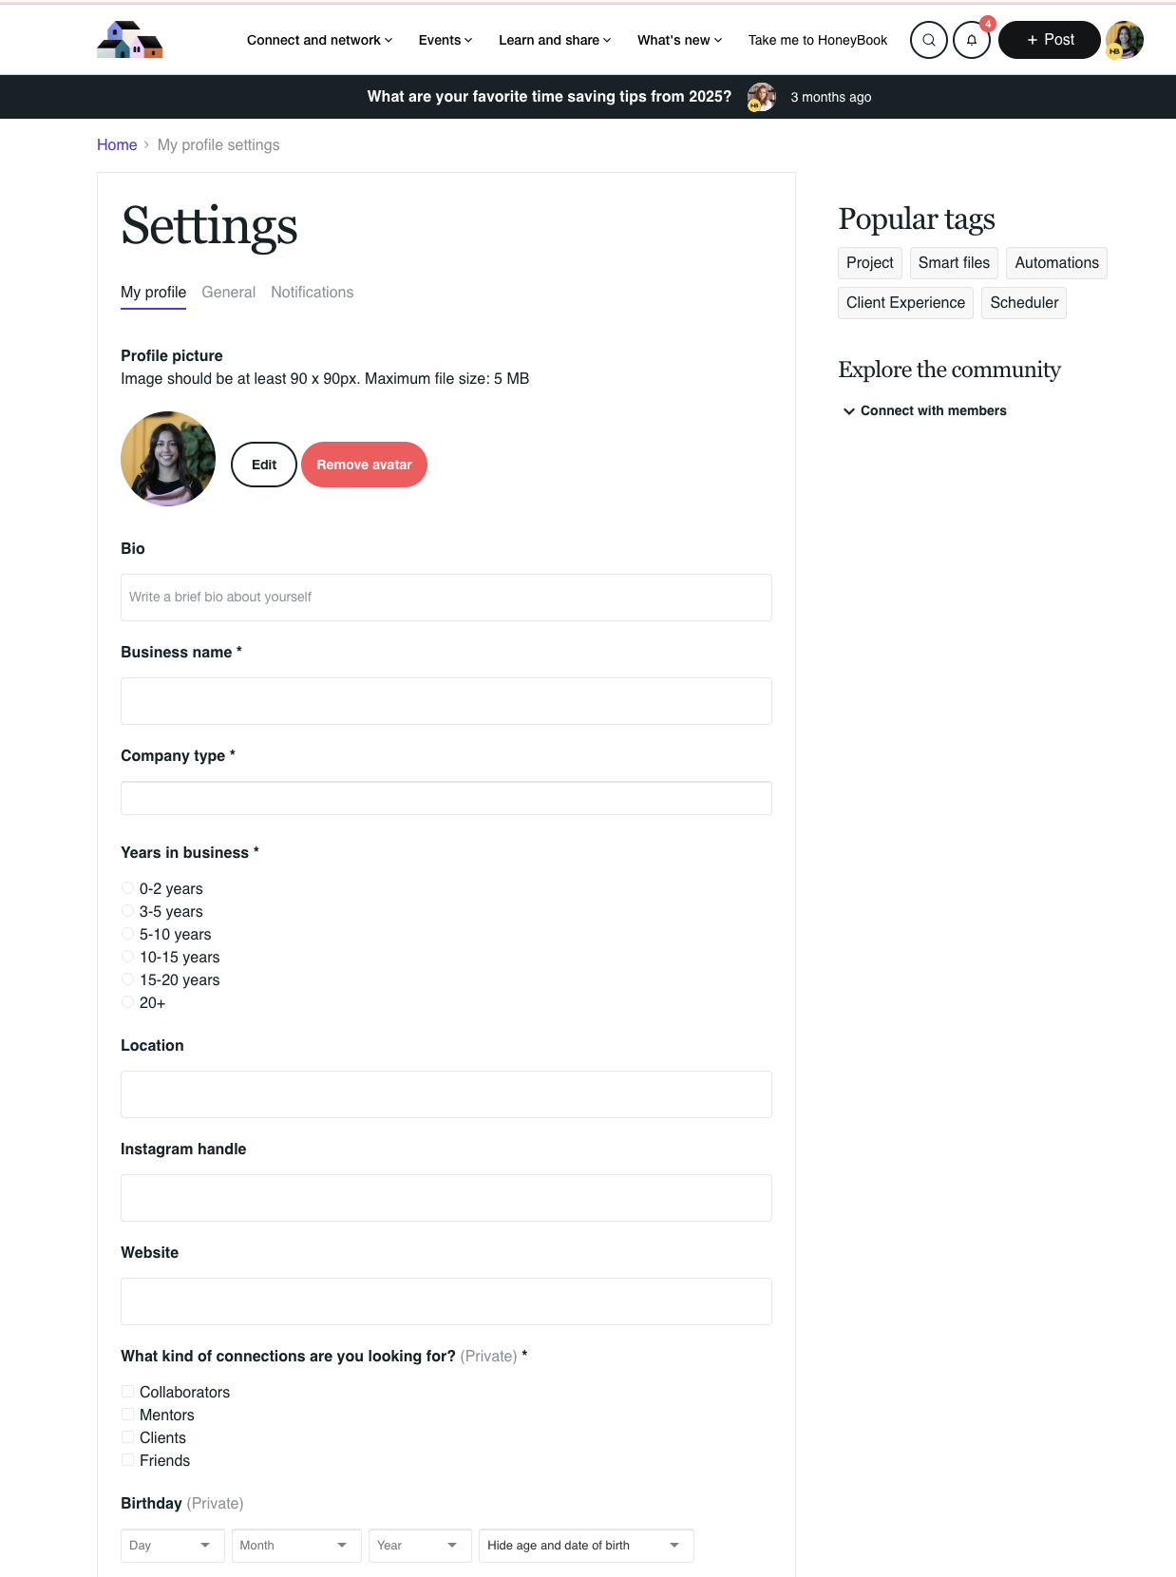The height and width of the screenshot is (1577, 1176).
Task: Open the Connect and network menu
Action: pos(319,40)
